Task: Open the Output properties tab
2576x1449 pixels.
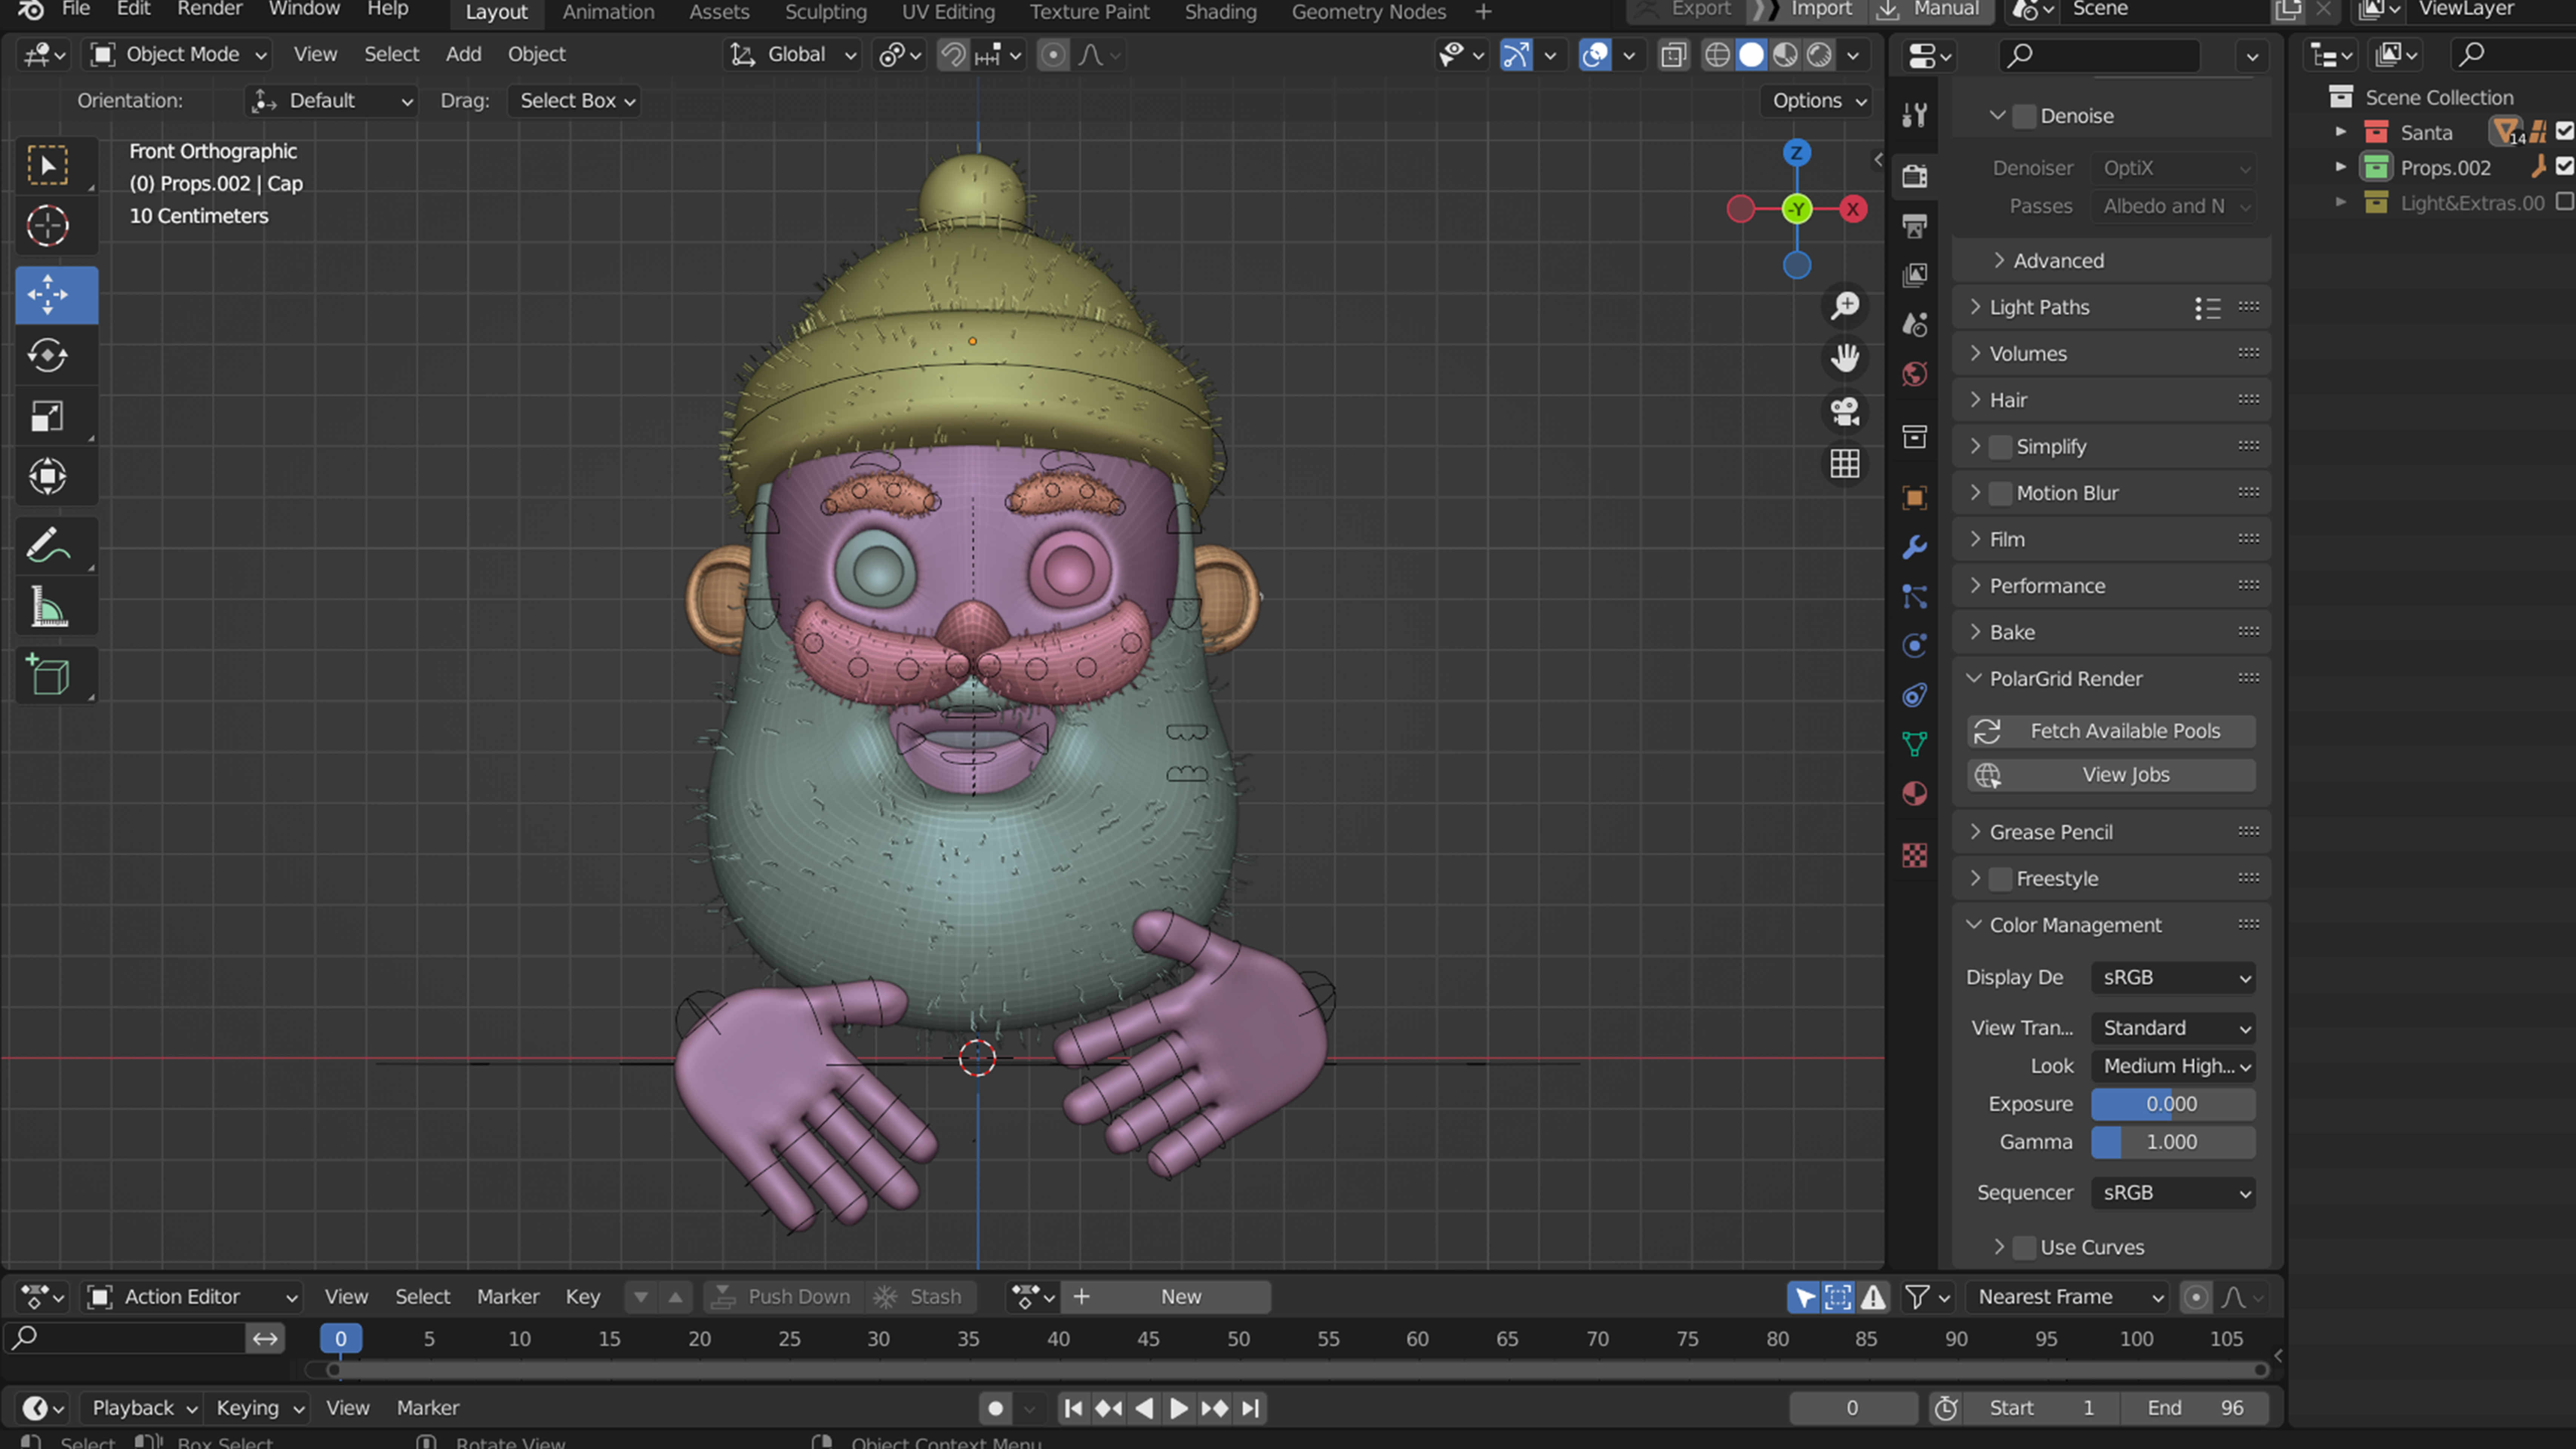Action: (x=1915, y=226)
